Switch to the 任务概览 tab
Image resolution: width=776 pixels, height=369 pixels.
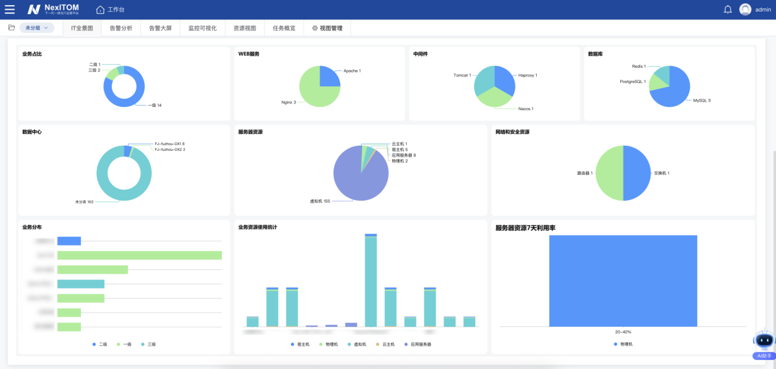point(284,28)
